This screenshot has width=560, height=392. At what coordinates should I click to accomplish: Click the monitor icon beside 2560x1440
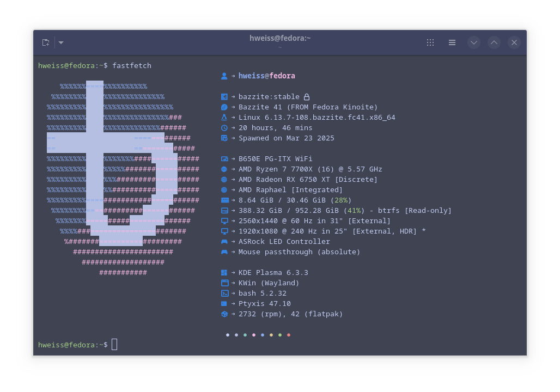click(224, 221)
